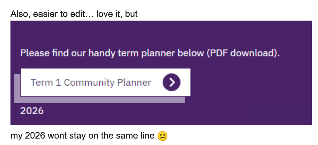
Task: Click the Add to Drive icon
Action: (280, 110)
